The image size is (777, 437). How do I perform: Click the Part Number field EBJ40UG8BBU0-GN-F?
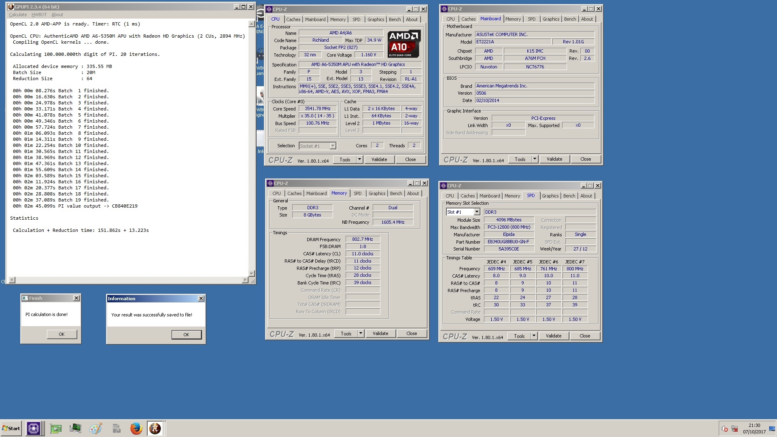pos(509,242)
